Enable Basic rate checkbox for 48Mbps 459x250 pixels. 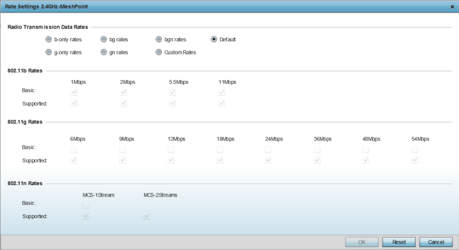(x=366, y=149)
